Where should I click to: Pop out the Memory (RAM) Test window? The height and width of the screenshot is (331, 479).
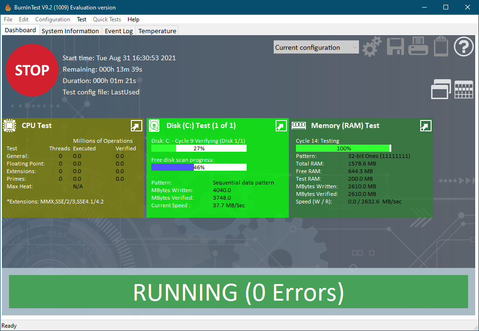[x=425, y=126]
